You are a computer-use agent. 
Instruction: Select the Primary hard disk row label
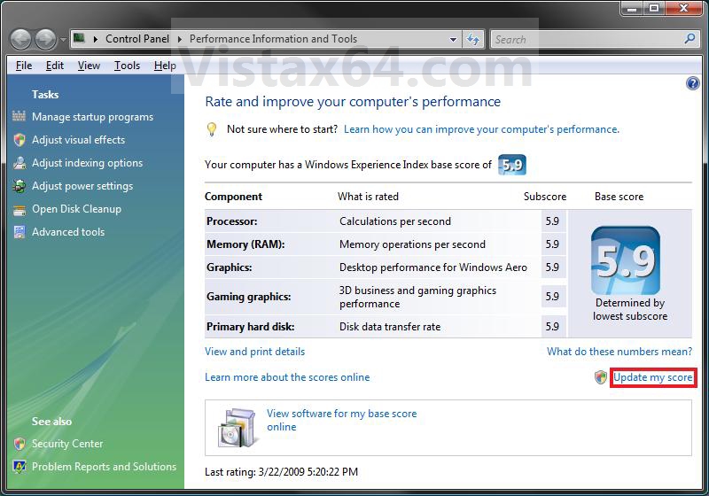[251, 327]
